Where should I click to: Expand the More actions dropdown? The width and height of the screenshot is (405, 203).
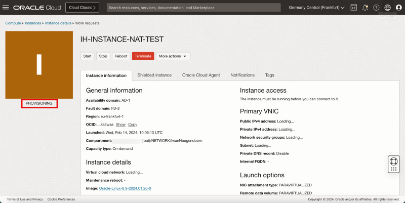pyautogui.click(x=173, y=56)
